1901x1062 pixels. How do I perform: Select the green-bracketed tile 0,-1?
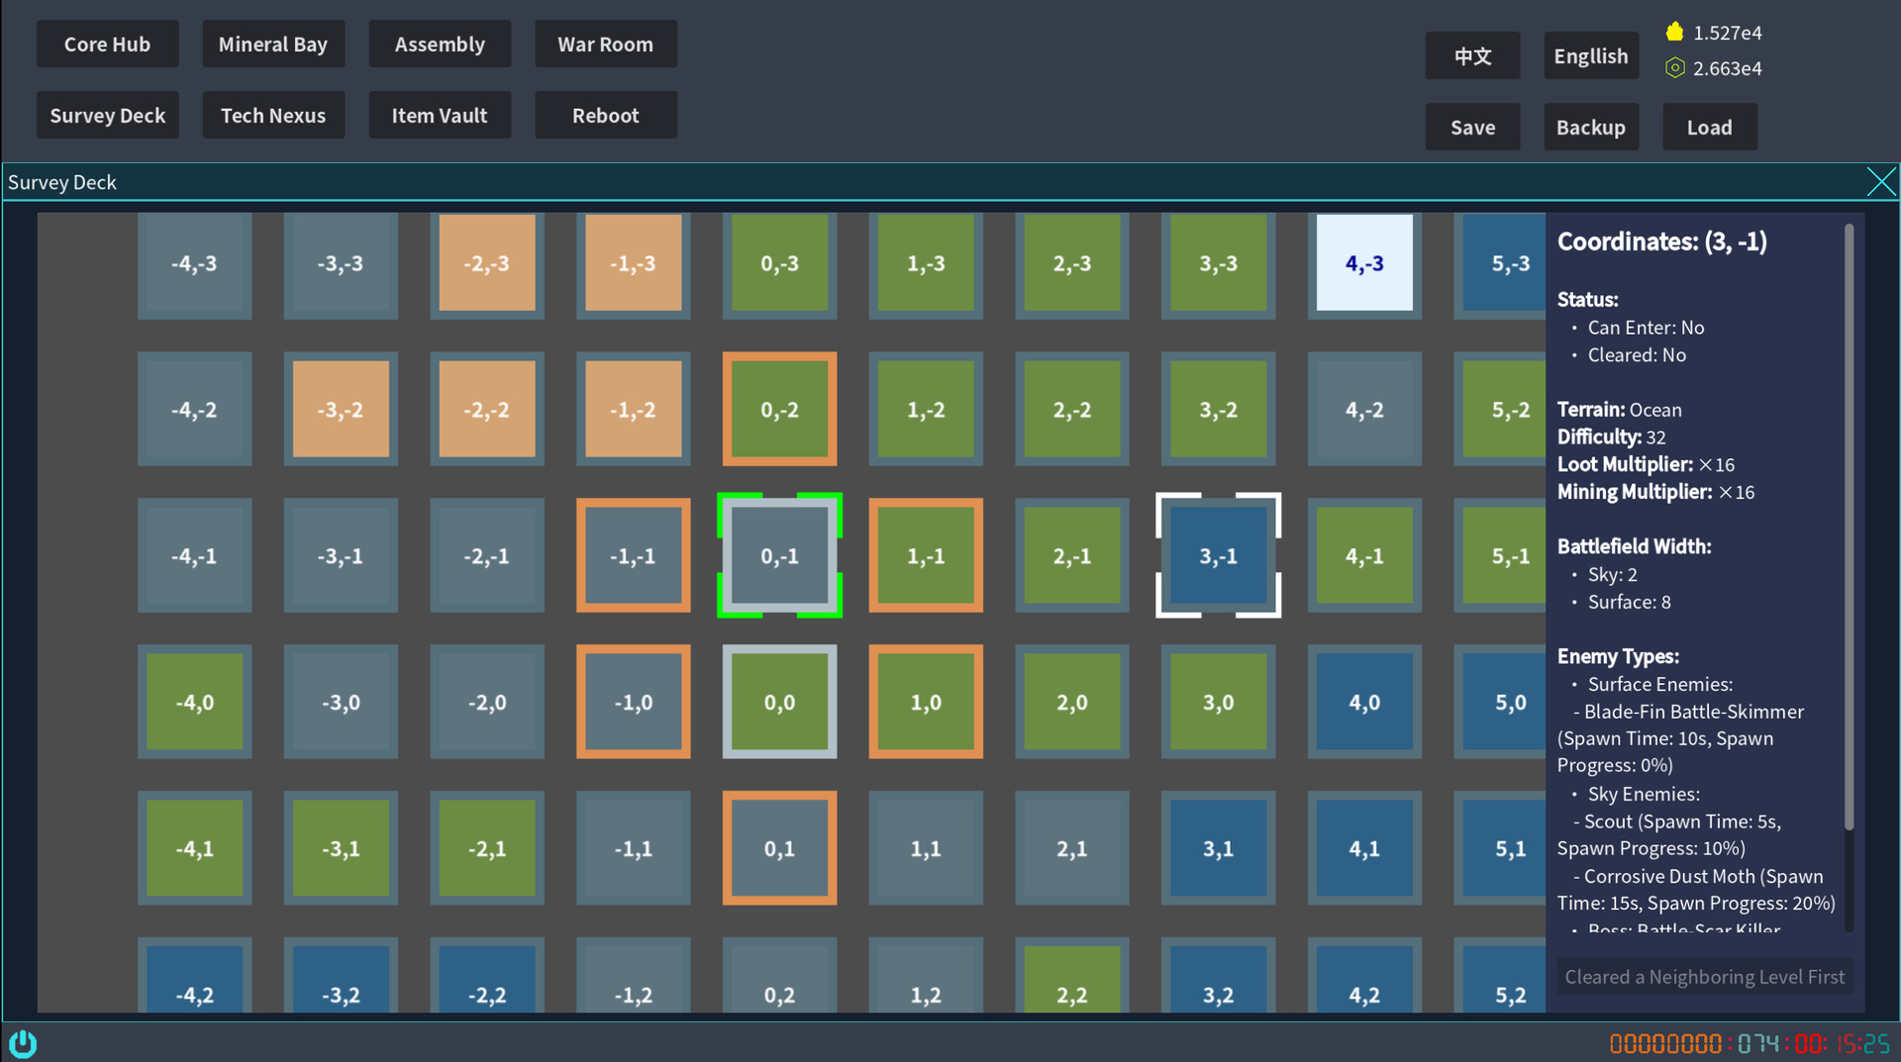pos(779,555)
